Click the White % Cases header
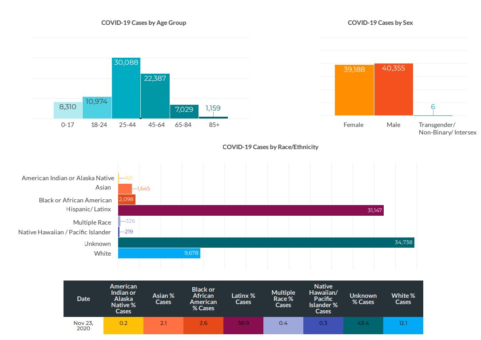Image resolution: width=481 pixels, height=340 pixels. (x=403, y=299)
